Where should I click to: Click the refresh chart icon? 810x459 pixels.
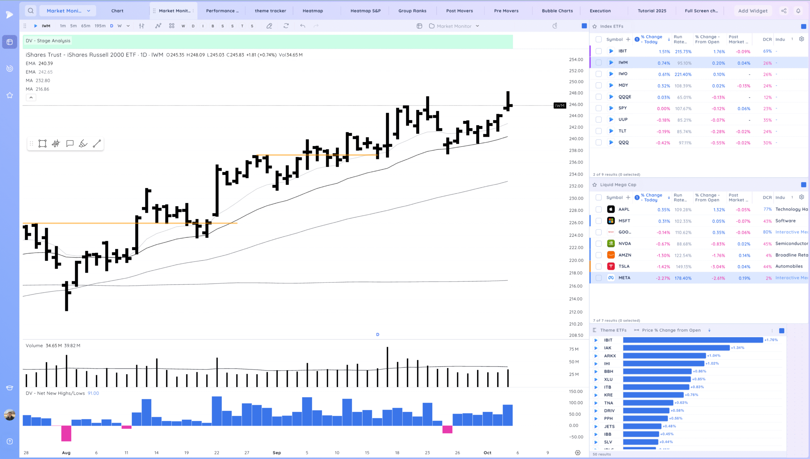286,26
